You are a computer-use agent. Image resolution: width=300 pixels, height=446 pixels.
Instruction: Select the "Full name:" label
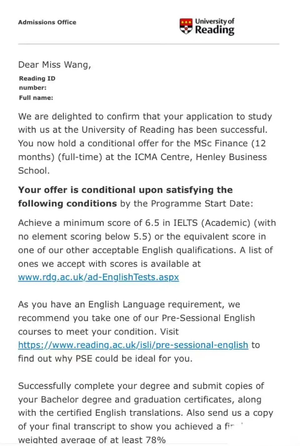[x=36, y=98]
